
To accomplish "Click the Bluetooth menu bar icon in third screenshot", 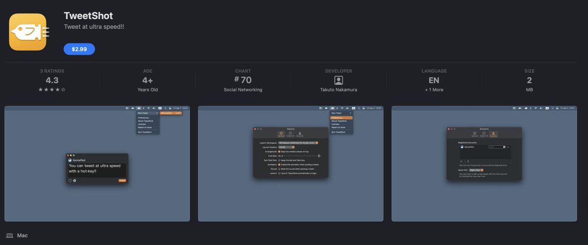I will coord(531,108).
